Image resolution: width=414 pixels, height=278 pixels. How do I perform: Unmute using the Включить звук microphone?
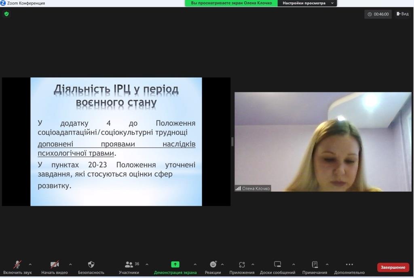(x=17, y=267)
